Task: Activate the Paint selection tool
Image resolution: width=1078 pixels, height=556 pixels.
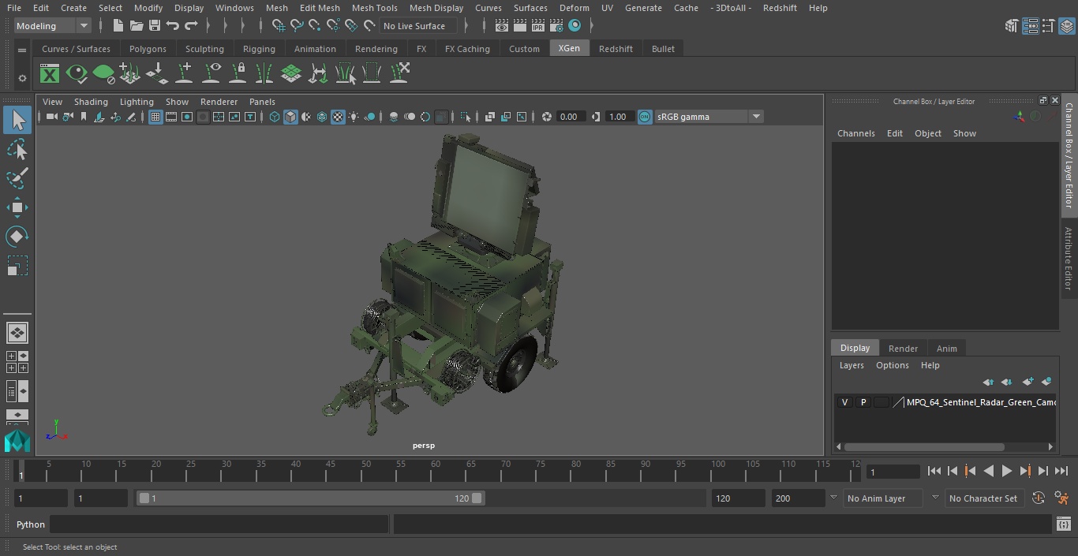Action: point(17,178)
